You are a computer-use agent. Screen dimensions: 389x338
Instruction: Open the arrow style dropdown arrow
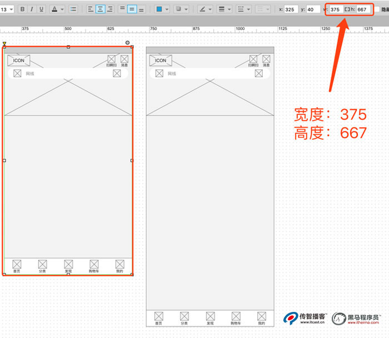[267, 9]
